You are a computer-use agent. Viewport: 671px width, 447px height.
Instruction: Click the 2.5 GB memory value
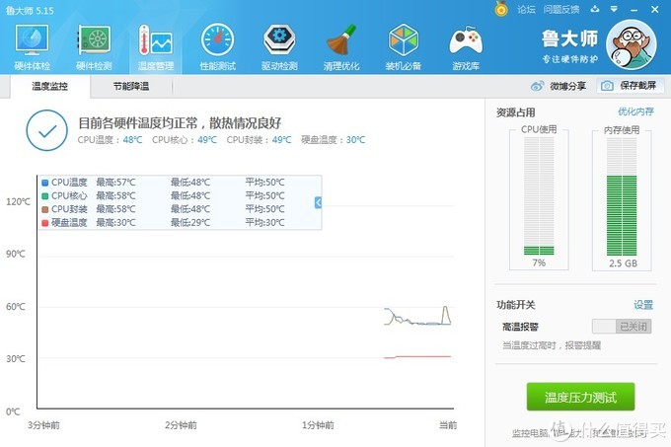[x=623, y=263]
